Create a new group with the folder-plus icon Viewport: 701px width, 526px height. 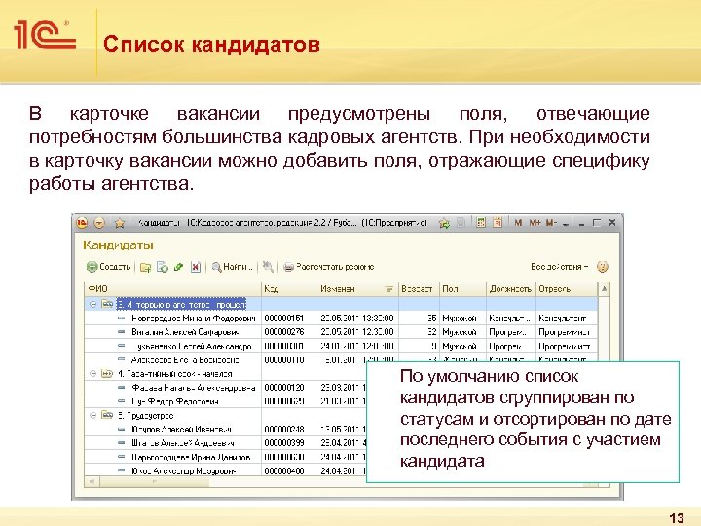[145, 268]
